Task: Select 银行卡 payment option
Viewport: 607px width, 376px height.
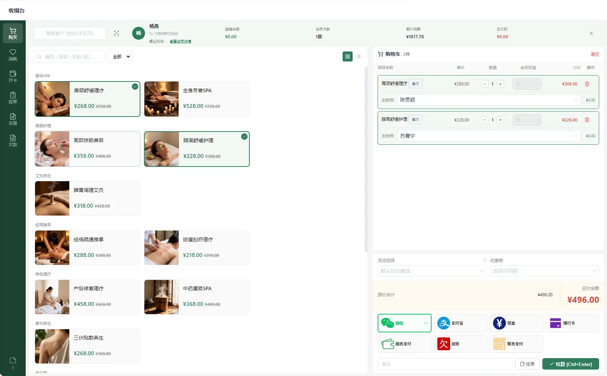Action: pyautogui.click(x=572, y=323)
